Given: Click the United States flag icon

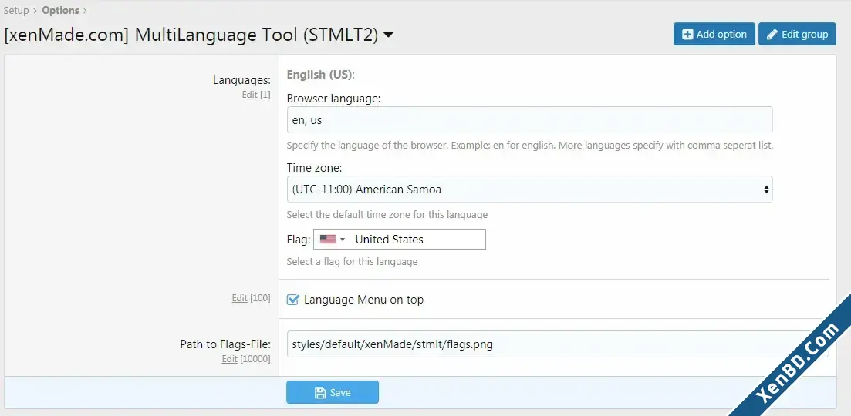Looking at the screenshot, I should pyautogui.click(x=328, y=239).
